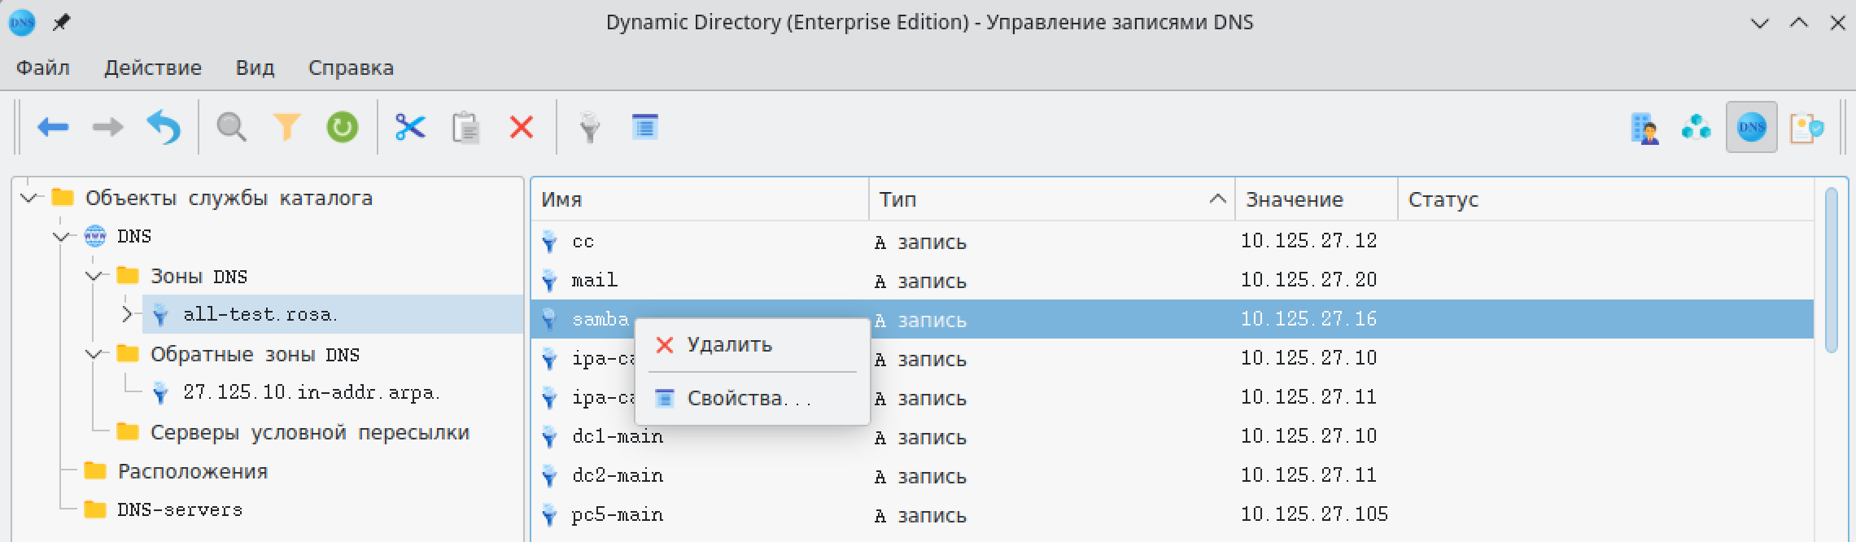Image resolution: width=1856 pixels, height=542 pixels.
Task: Click the magnifier search icon in toolbar
Action: [x=231, y=128]
